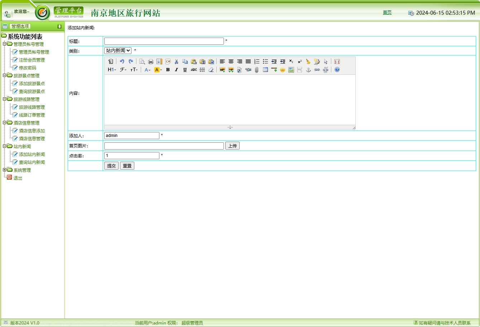The image size is (480, 327).
Task: Select 酒店信息添加 from the sidebar menu
Action: [x=32, y=131]
